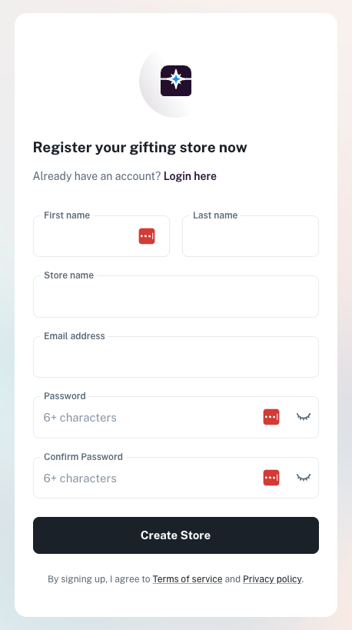Image resolution: width=352 pixels, height=630 pixels.
Task: Open the Privacy policy link
Action: pos(272,579)
